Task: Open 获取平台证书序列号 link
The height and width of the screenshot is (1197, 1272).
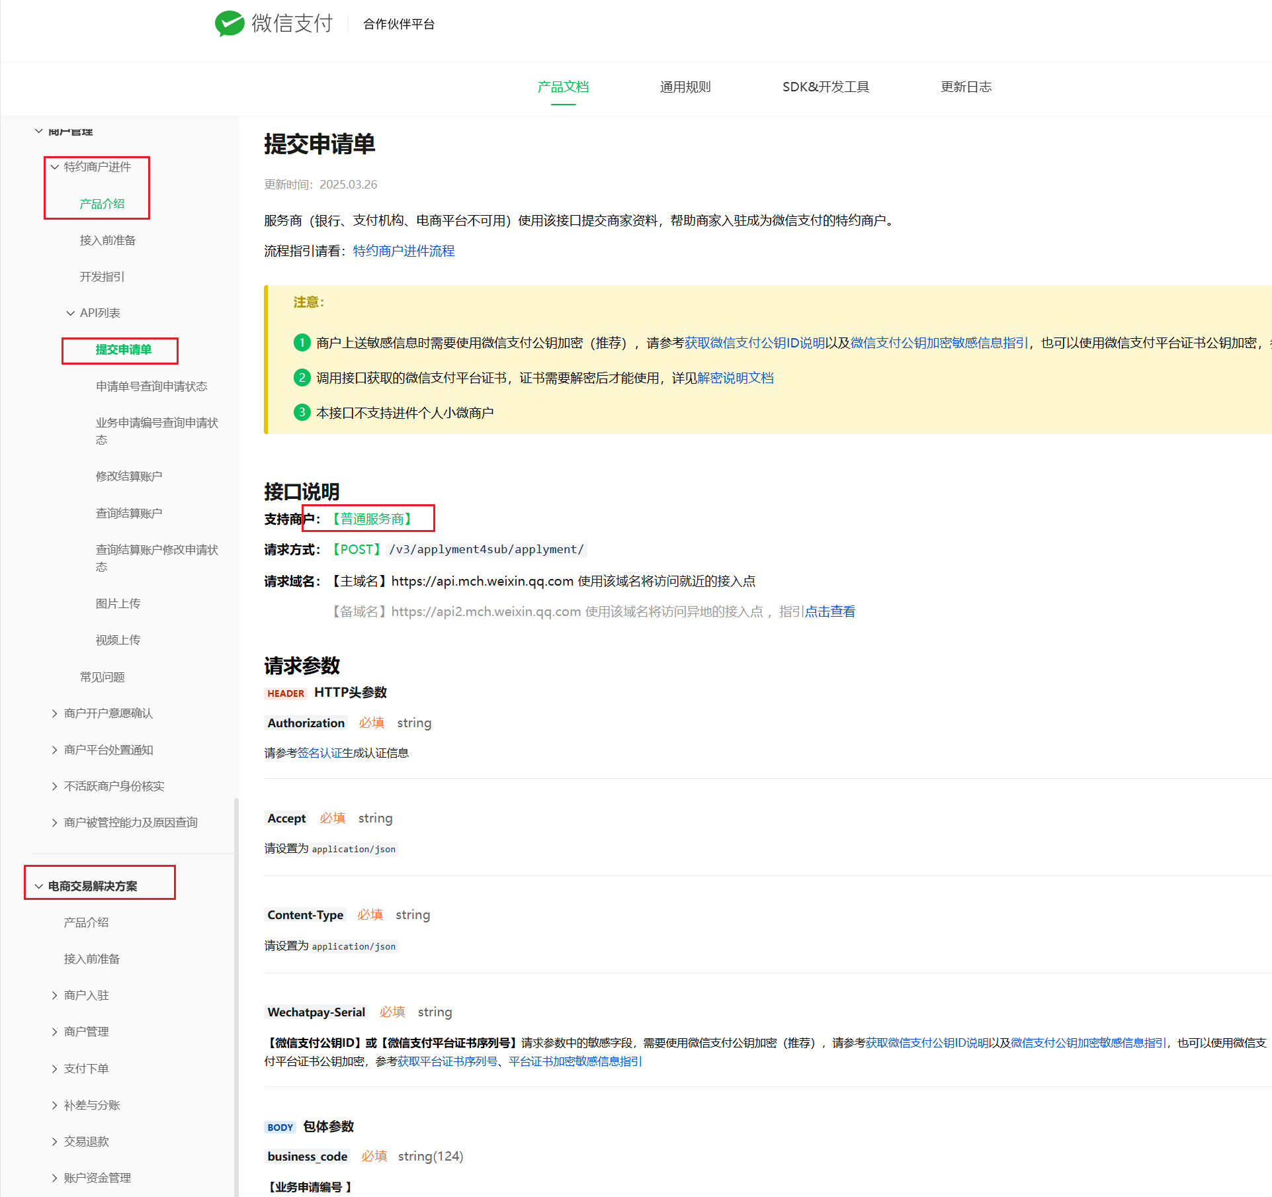Action: click(447, 1061)
